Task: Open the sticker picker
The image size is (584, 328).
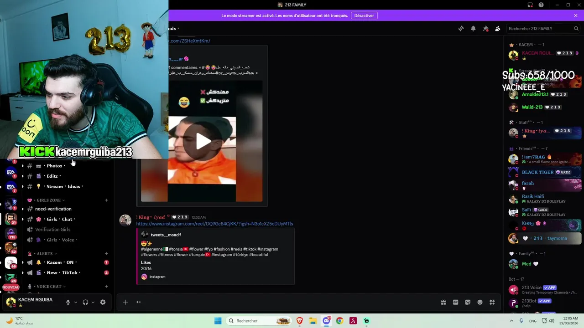Action: tap(468, 302)
